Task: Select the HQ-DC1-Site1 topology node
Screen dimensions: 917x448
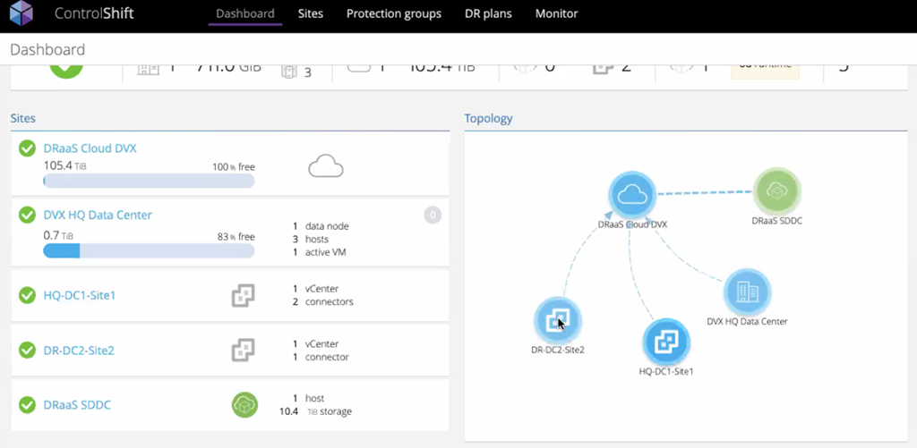Action: 666,342
